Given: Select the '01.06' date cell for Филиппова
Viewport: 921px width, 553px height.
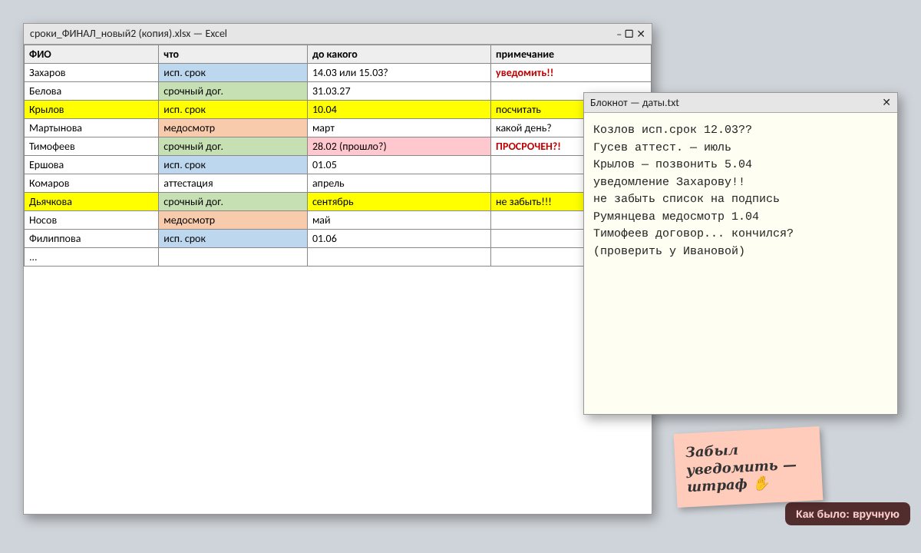Looking at the screenshot, I should click(x=399, y=239).
